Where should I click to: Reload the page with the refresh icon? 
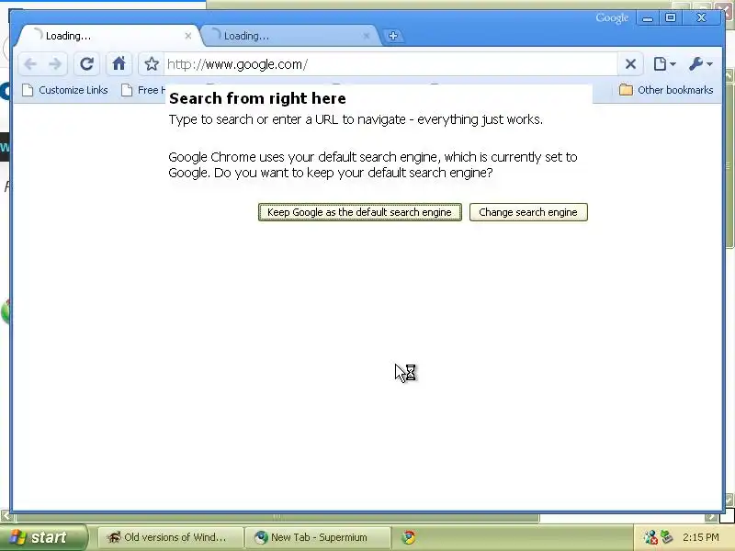coord(86,63)
